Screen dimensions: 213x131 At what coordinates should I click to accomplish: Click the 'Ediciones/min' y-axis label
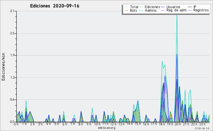click(3, 67)
